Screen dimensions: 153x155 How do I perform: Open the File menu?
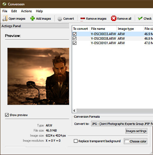coord(5,11)
